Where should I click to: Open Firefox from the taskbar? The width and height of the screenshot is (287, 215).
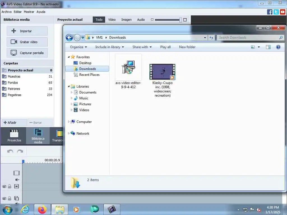(x=42, y=209)
